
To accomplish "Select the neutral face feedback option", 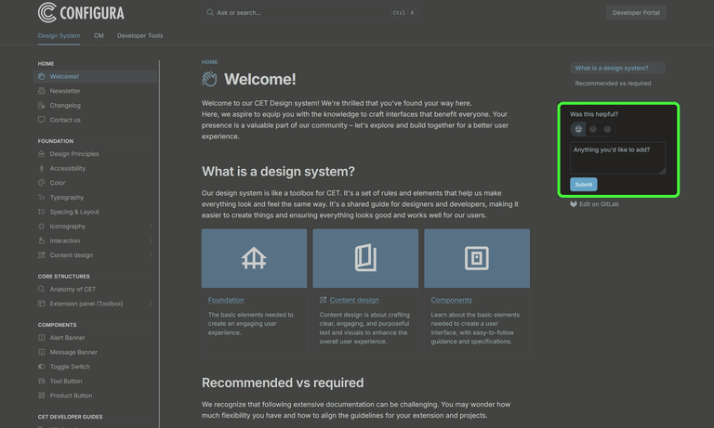I will (x=593, y=129).
